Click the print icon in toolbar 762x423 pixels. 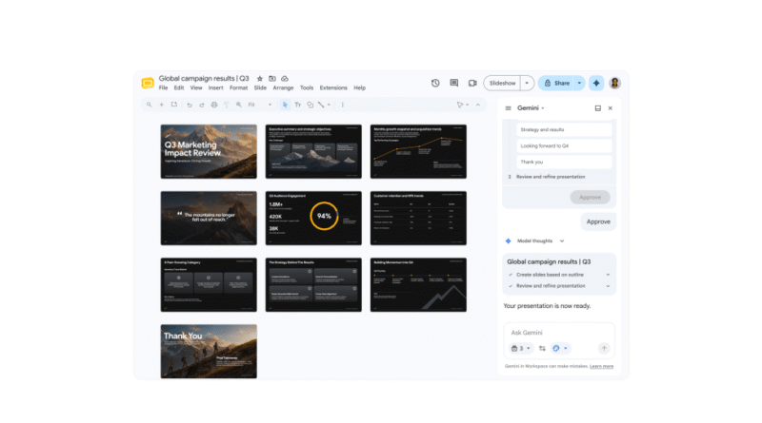coord(213,105)
